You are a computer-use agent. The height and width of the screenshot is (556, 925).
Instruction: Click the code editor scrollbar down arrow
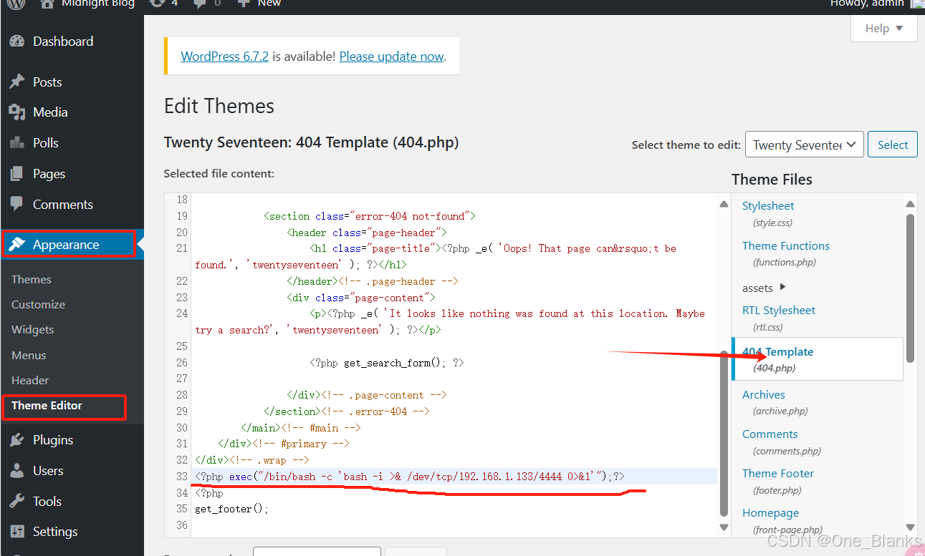click(x=724, y=527)
